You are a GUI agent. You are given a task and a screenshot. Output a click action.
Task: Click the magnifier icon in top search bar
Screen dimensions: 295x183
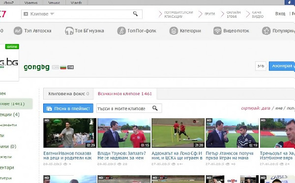[135, 14]
